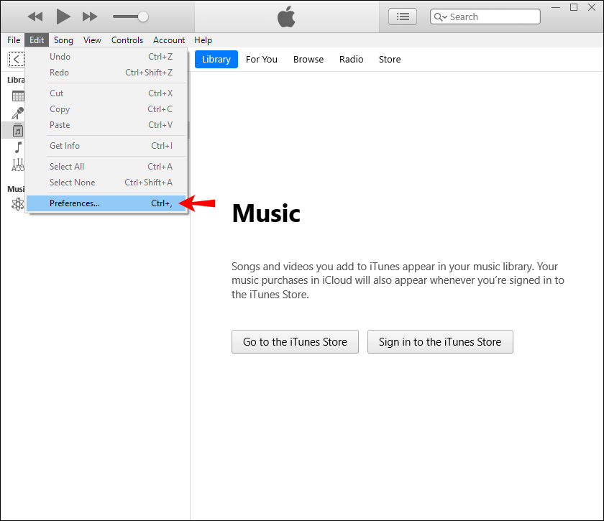Open the Up Next list view button
Viewport: 604px width, 521px height.
click(403, 17)
